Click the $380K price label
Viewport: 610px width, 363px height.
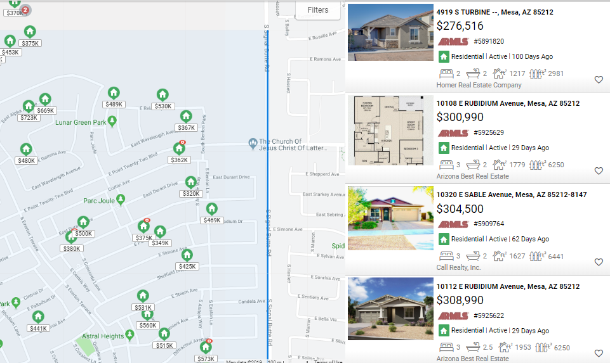(72, 248)
